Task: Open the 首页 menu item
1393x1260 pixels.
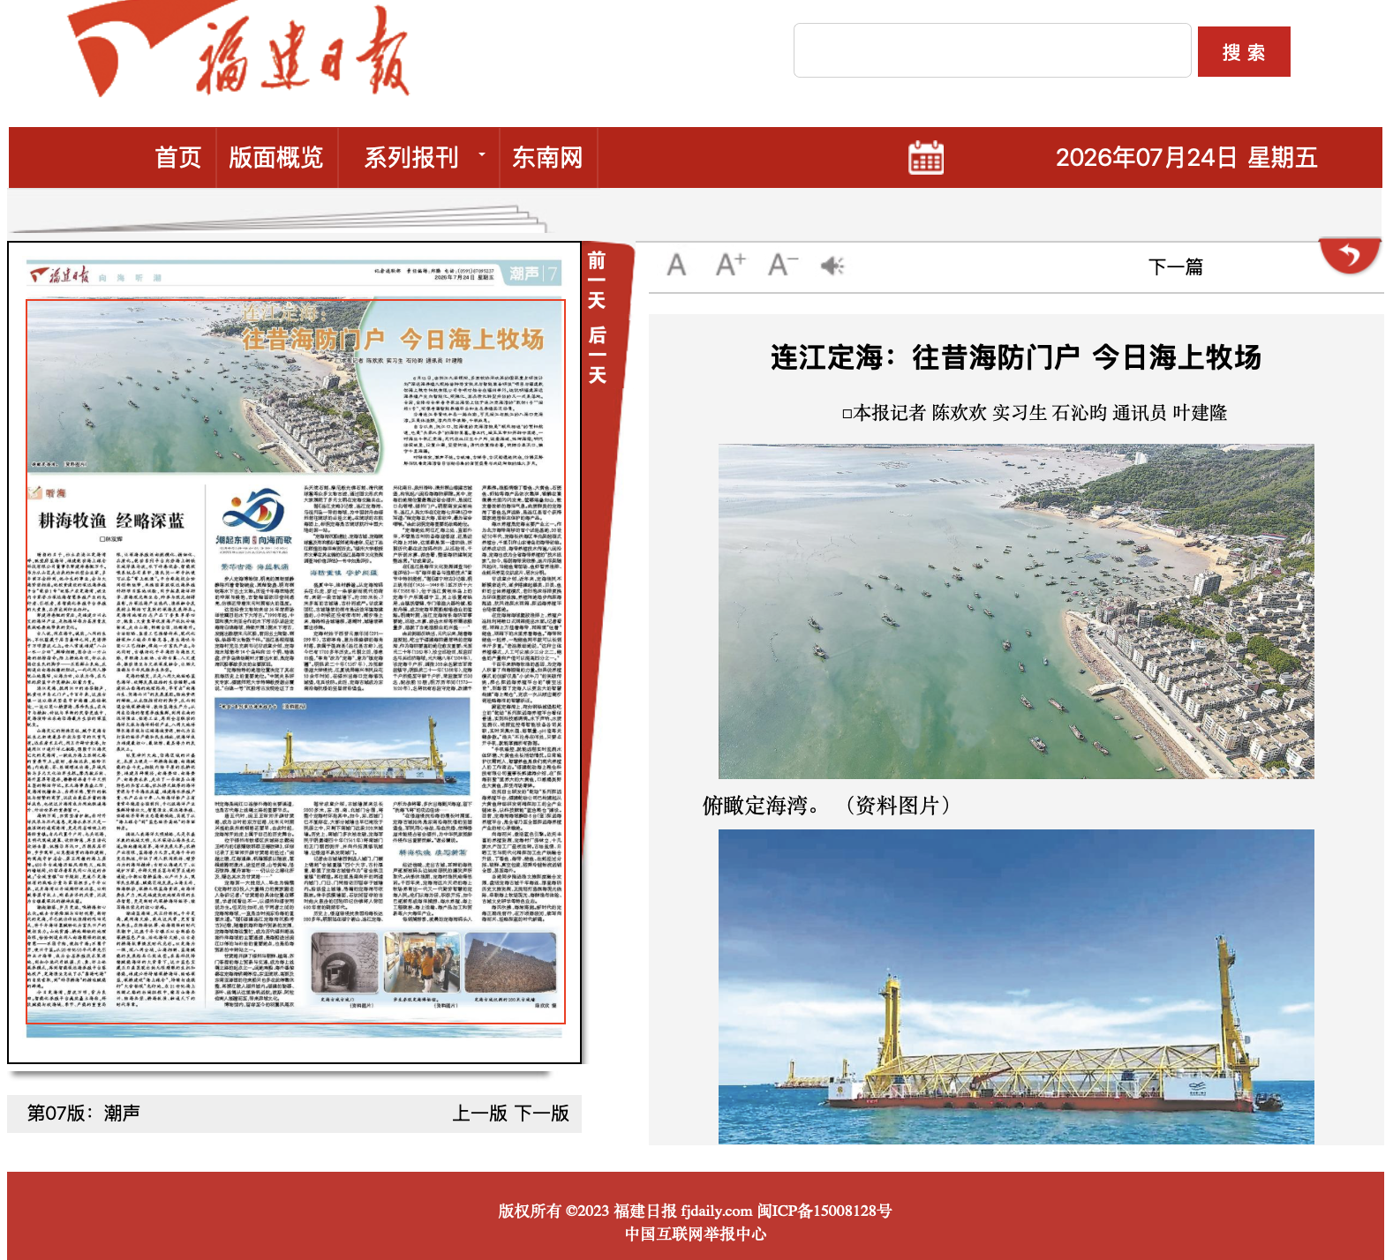Action: click(178, 158)
